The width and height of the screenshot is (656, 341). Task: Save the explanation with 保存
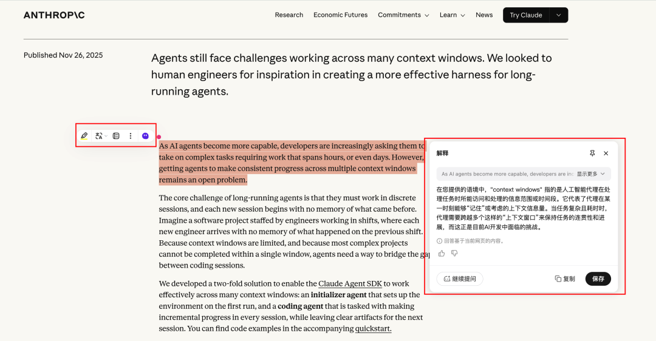[x=598, y=279]
